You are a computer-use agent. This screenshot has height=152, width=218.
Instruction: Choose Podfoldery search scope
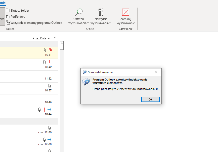(16, 17)
